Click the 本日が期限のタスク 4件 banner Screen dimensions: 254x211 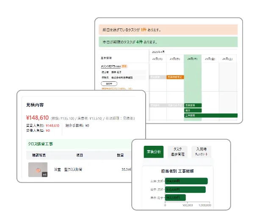[168, 42]
